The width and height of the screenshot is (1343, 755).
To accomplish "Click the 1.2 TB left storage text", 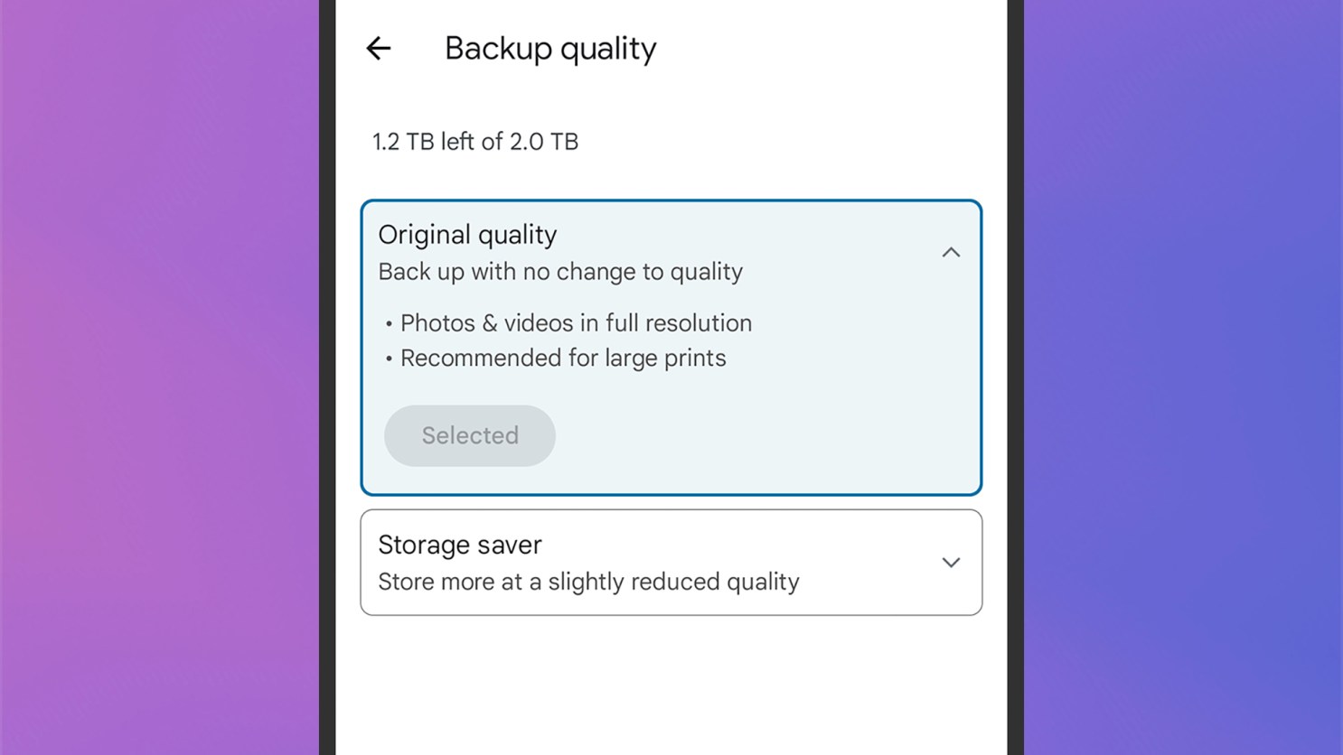I will click(475, 142).
